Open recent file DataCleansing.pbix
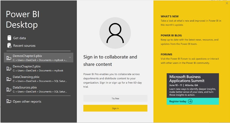The width and height of the screenshot is (230, 123). pyautogui.click(x=38, y=79)
